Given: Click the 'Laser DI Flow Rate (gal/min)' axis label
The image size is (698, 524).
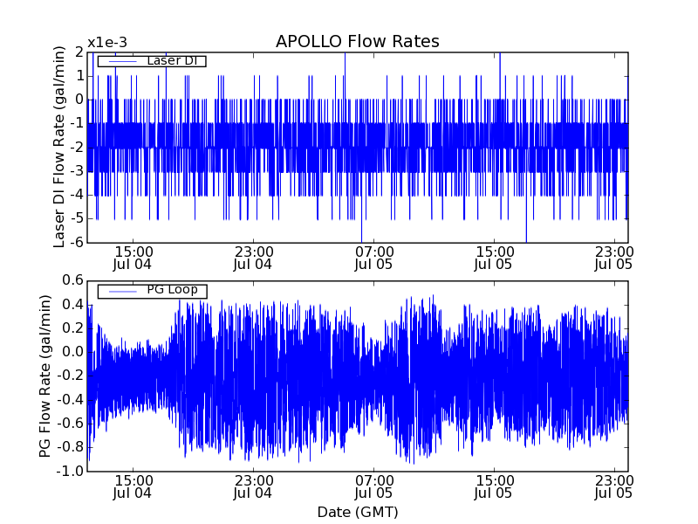Looking at the screenshot, I should 59,147.
